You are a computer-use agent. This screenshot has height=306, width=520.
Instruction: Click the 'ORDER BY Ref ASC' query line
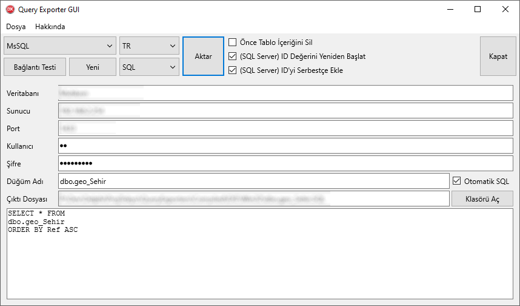pyautogui.click(x=43, y=229)
